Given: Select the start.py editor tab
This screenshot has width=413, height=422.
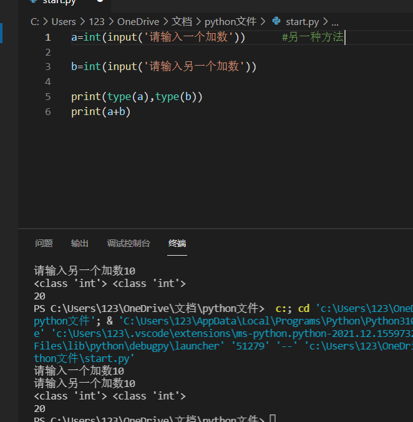Looking at the screenshot, I should click(59, 2).
